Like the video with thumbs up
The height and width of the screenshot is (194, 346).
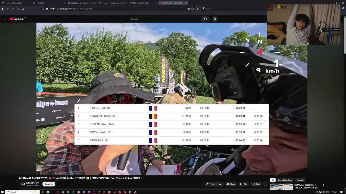pyautogui.click(x=211, y=184)
